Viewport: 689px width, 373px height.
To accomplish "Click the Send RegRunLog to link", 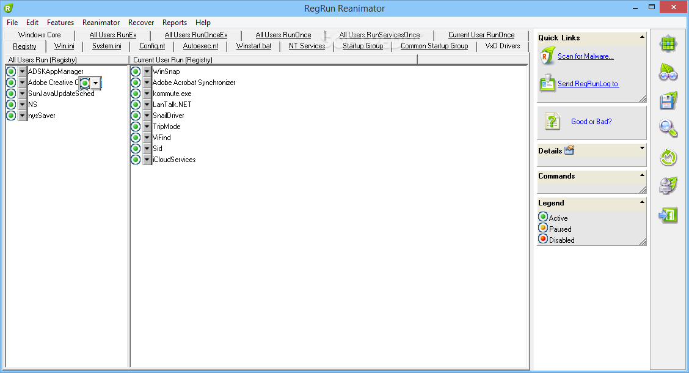I will pos(588,84).
